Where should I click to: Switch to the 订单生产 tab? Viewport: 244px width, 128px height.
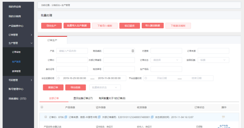click(x=52, y=40)
